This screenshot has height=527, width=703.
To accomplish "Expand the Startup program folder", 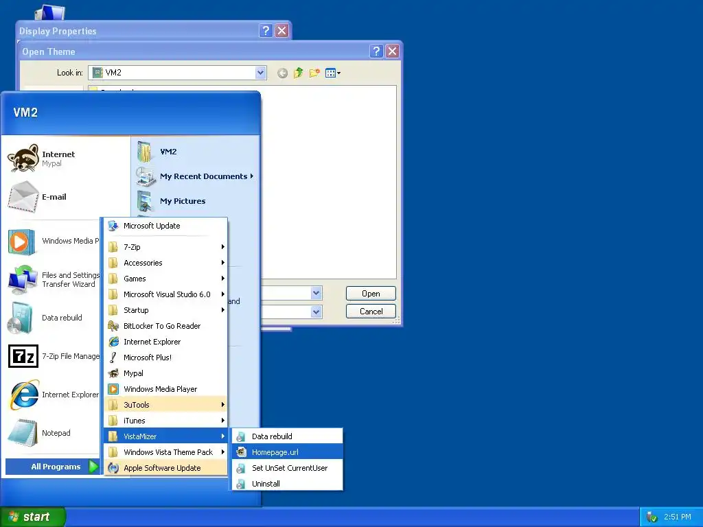I will 165,310.
